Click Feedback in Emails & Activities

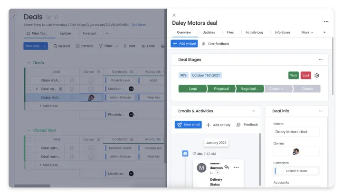[247, 125]
